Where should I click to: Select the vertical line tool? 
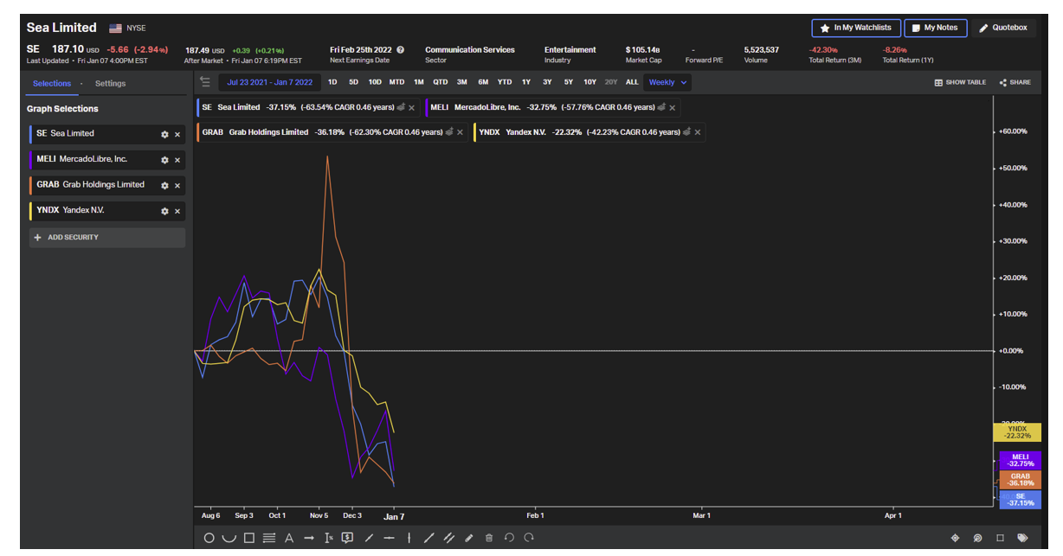(409, 538)
